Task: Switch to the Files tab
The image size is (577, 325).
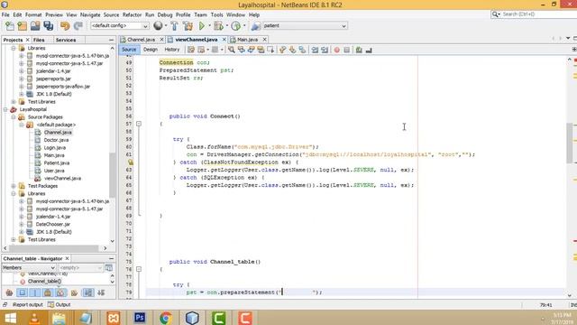Action: 39,40
